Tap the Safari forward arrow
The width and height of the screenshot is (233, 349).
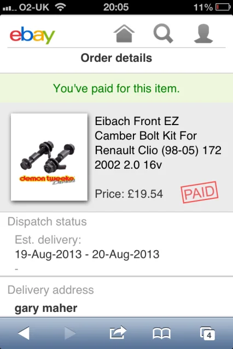[x=70, y=333]
